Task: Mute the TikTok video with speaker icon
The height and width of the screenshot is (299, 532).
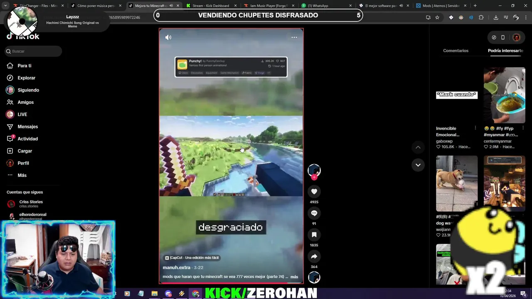Action: [x=168, y=37]
